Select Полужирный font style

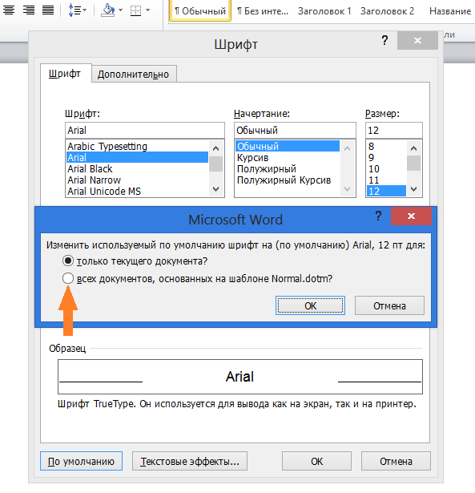point(288,169)
